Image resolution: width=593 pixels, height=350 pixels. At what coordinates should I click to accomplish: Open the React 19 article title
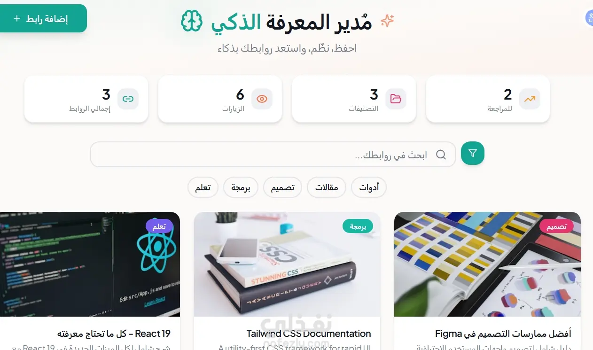click(x=114, y=334)
